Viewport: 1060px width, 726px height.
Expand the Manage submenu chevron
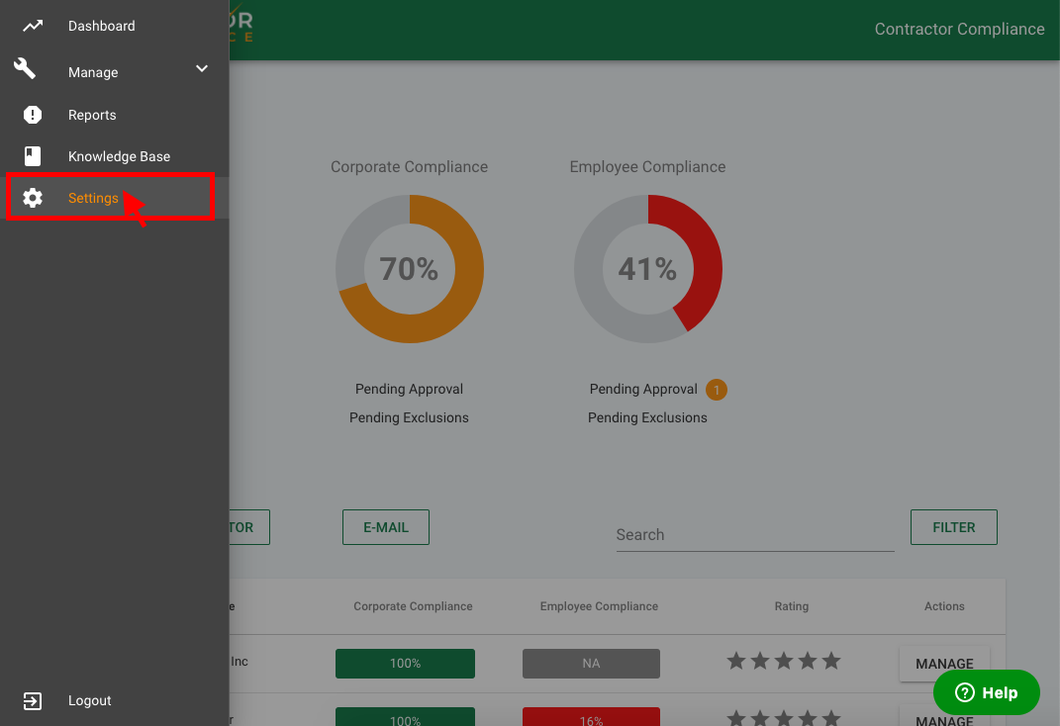point(202,69)
